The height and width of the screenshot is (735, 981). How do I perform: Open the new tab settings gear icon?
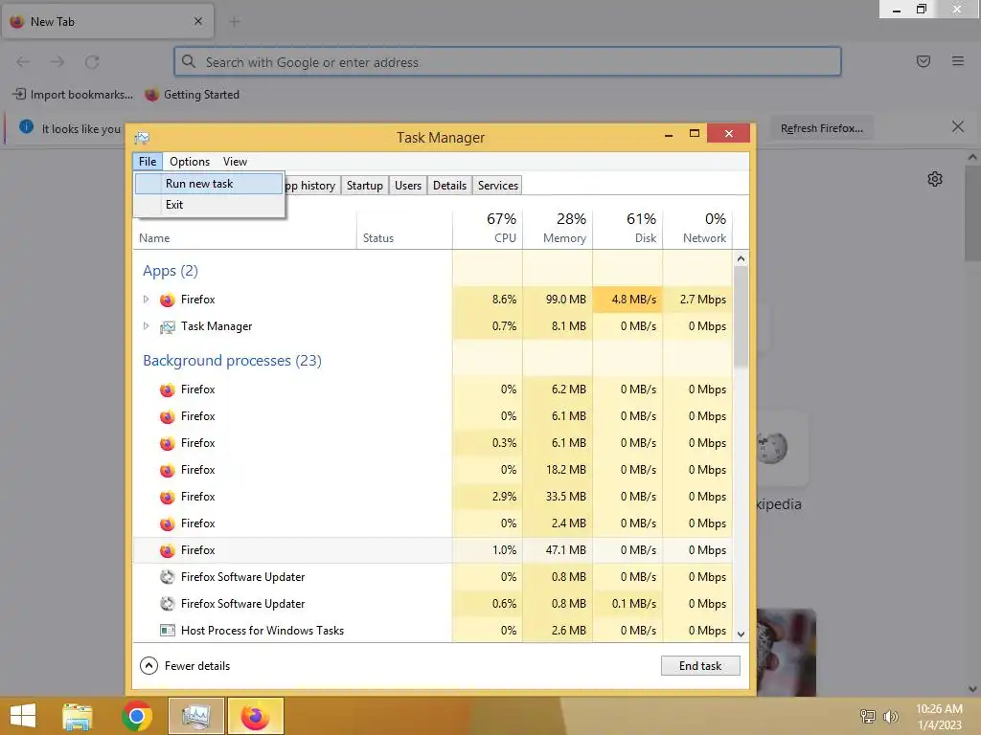935,179
